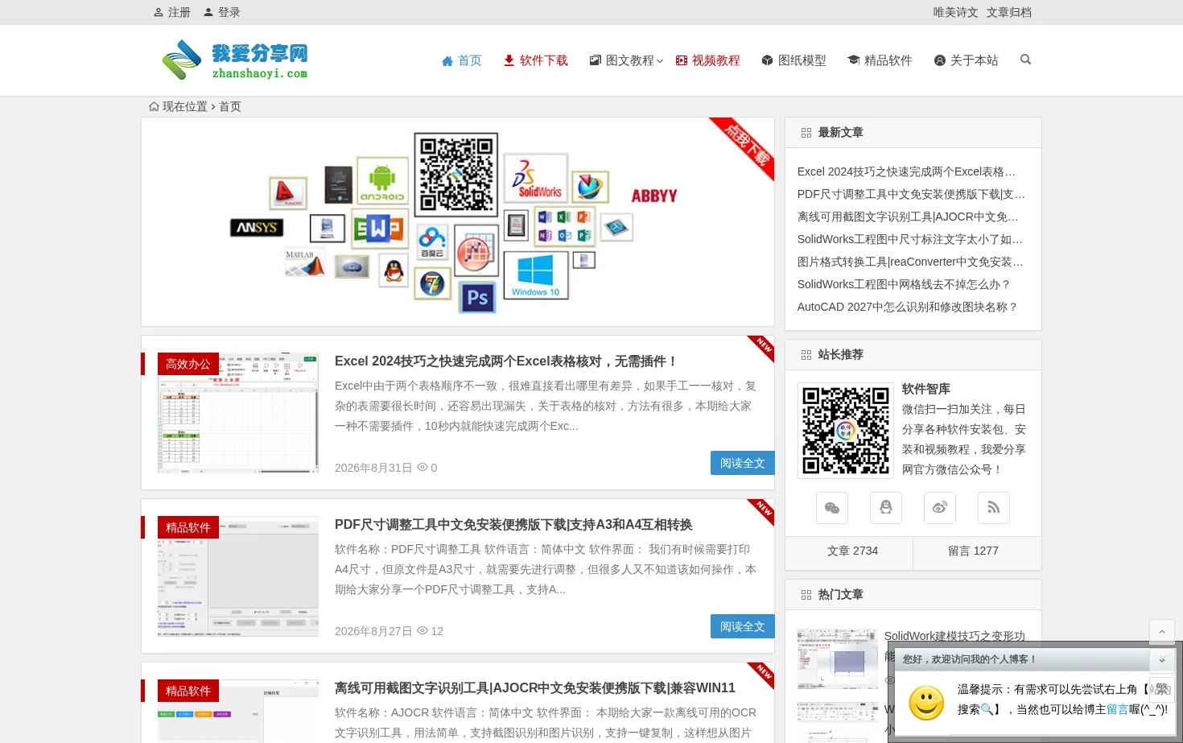Click the 精品软件 tag on the AJOCR article
Image resolution: width=1183 pixels, height=743 pixels.
pyautogui.click(x=188, y=691)
